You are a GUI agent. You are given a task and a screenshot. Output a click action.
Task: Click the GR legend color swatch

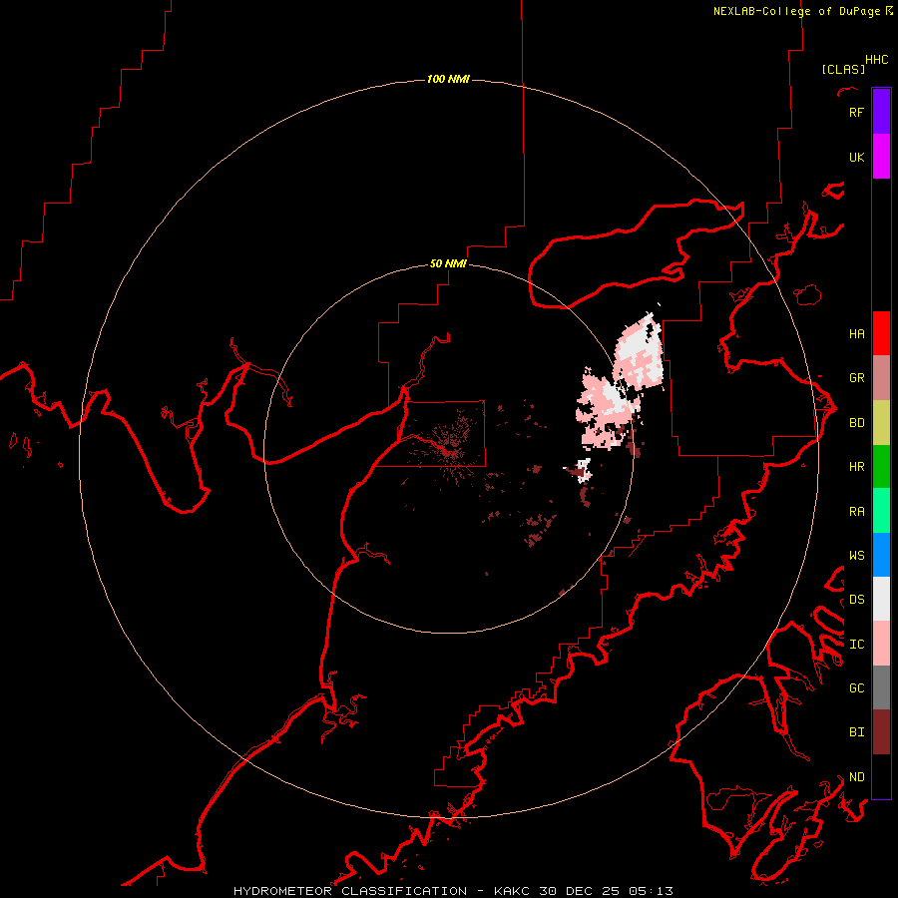click(881, 378)
